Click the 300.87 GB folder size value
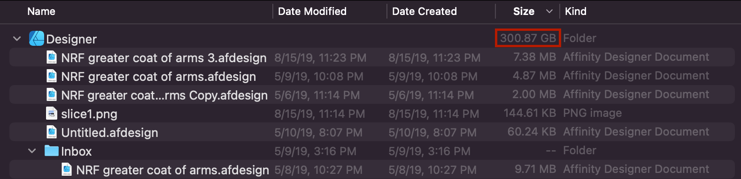The image size is (741, 179). pos(528,38)
